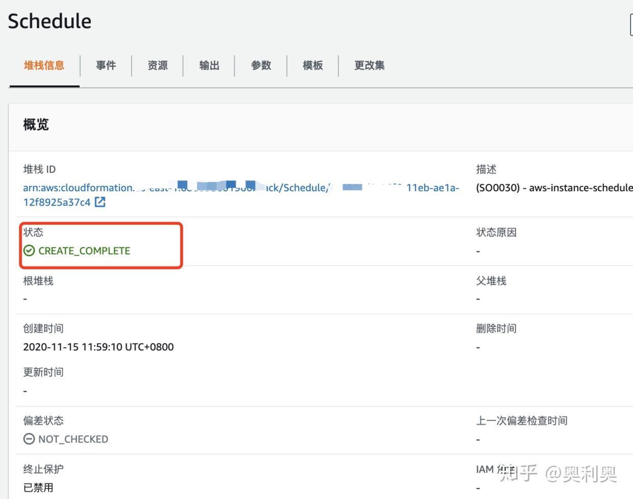Click the 终止保护 已禁用 value text
Image resolution: width=633 pixels, height=499 pixels.
(x=38, y=487)
